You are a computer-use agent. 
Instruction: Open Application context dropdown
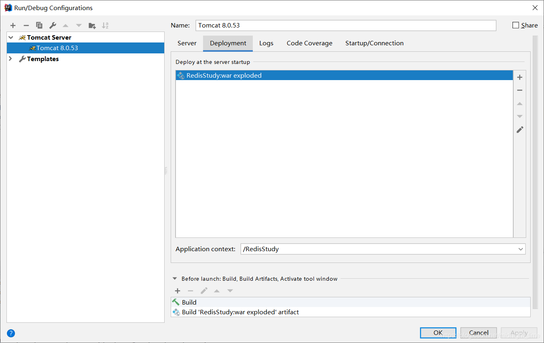tap(521, 249)
